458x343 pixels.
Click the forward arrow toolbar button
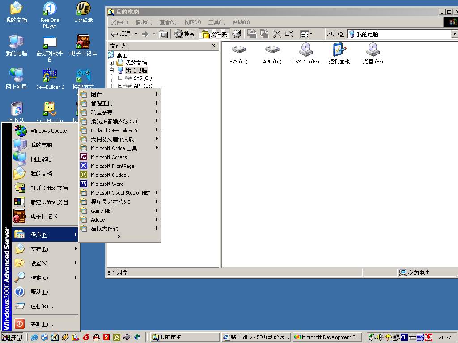click(145, 34)
